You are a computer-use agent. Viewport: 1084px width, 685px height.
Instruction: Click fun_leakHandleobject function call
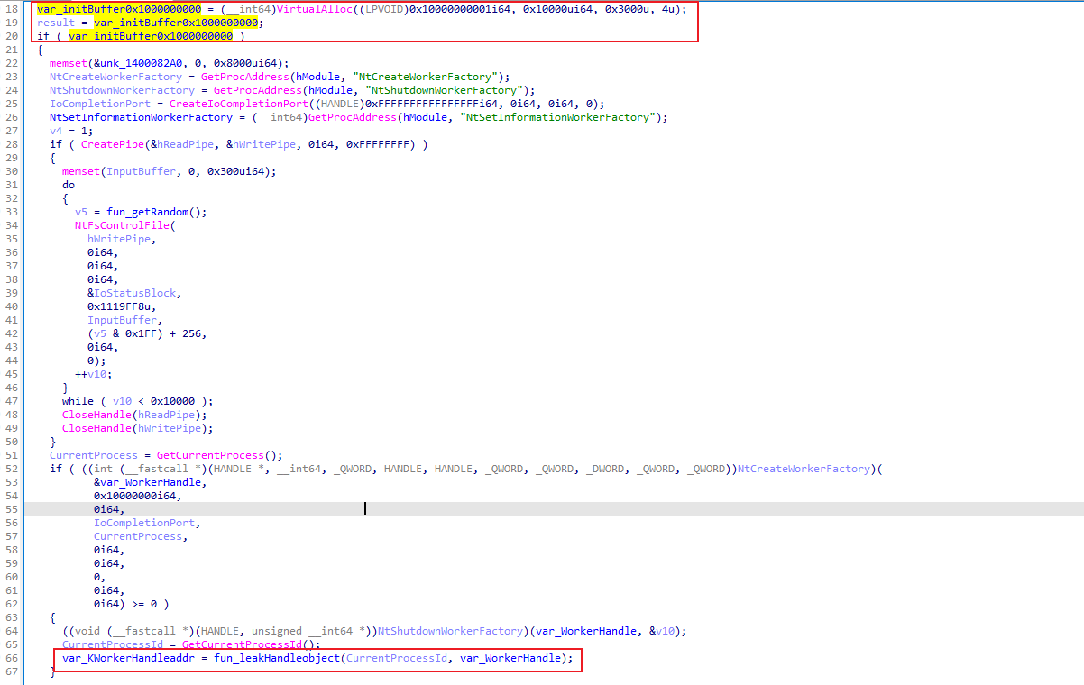click(x=277, y=659)
